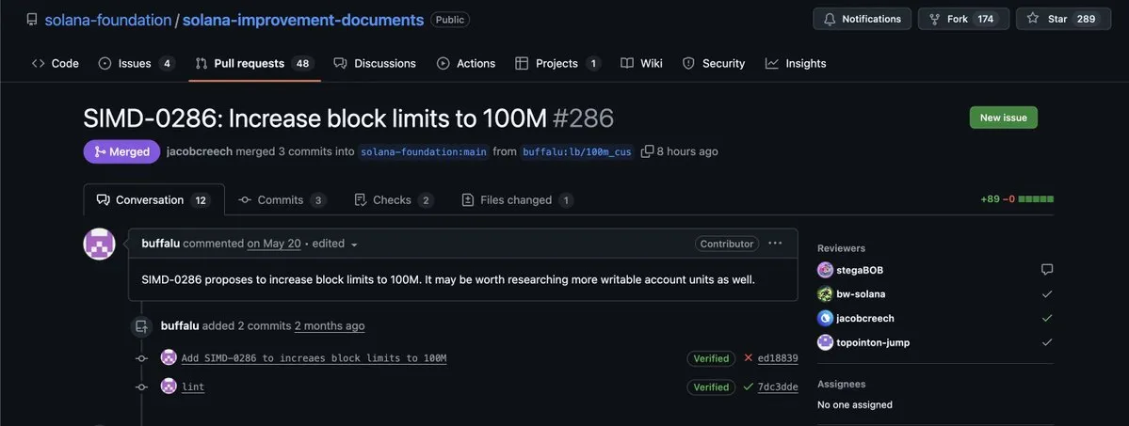
Task: Open commit link ed18839
Action: [778, 357]
